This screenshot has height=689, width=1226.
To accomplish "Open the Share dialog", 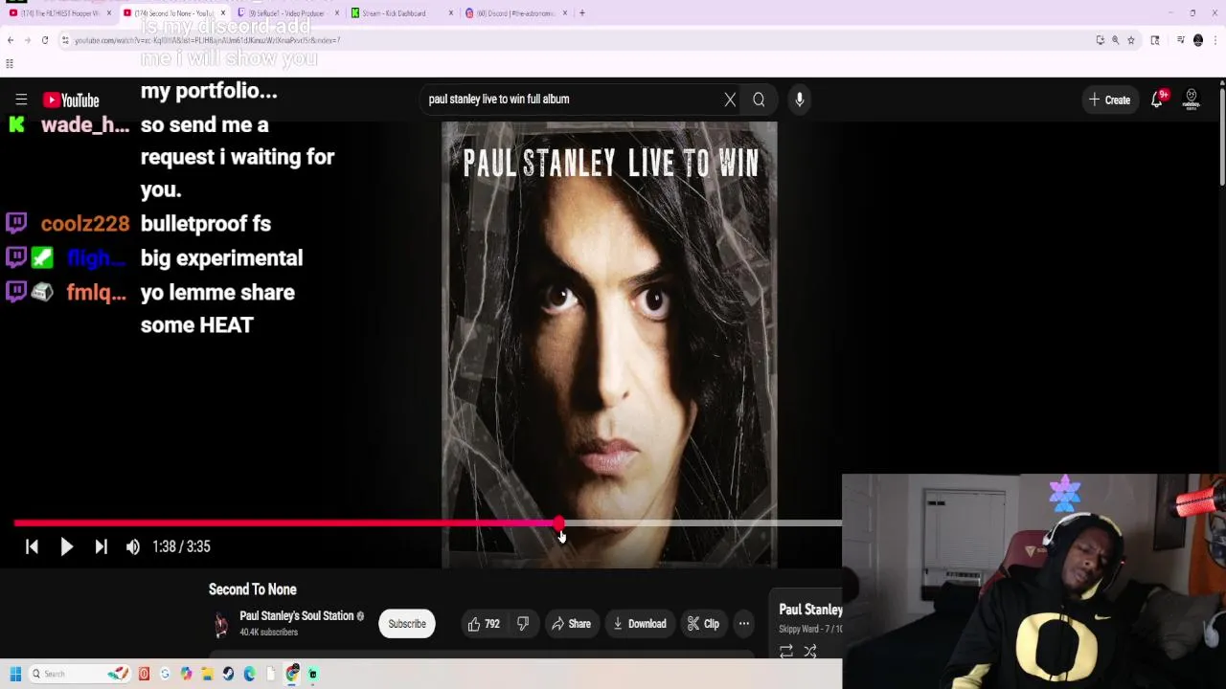I will pyautogui.click(x=571, y=624).
